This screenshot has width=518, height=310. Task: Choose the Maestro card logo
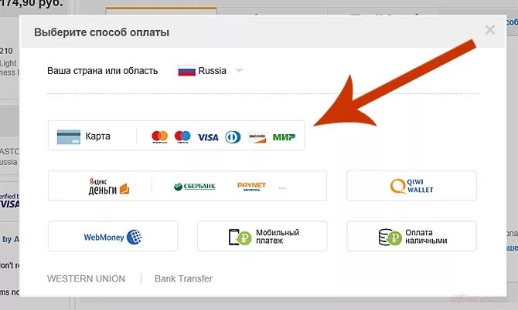(x=182, y=136)
